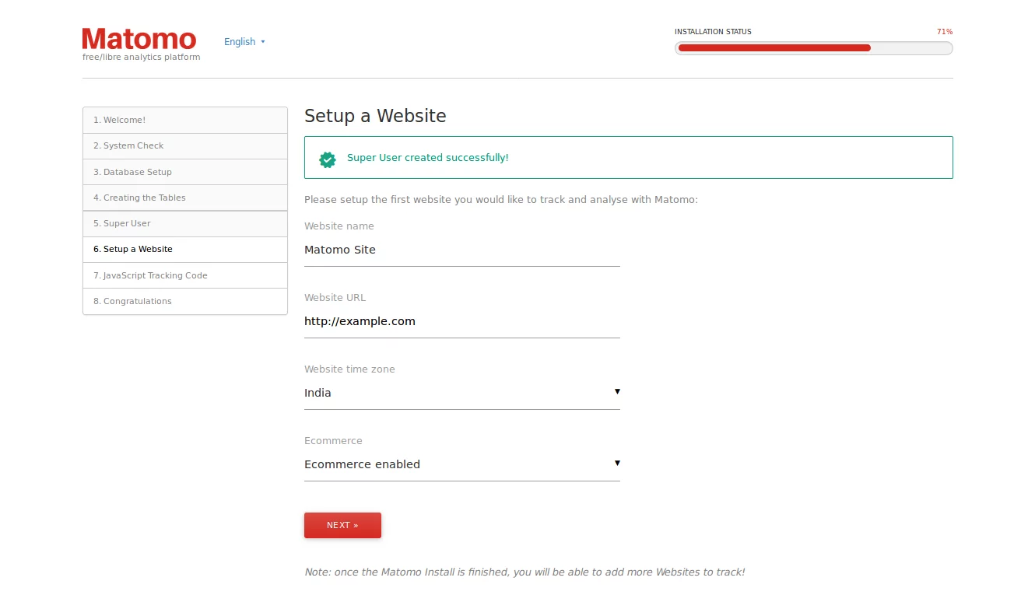Open the Website time zone dropdown
1035x616 pixels.
(462, 393)
